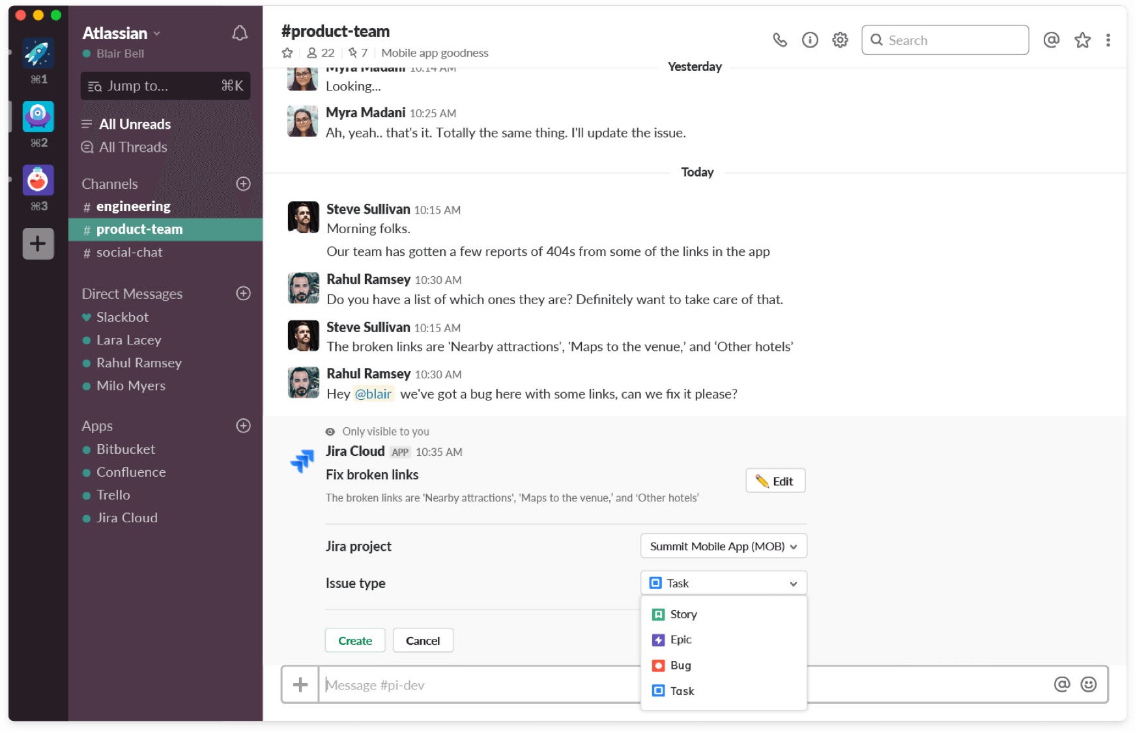Create a new channel with the plus icon
Image resolution: width=1135 pixels, height=732 pixels.
coord(243,184)
